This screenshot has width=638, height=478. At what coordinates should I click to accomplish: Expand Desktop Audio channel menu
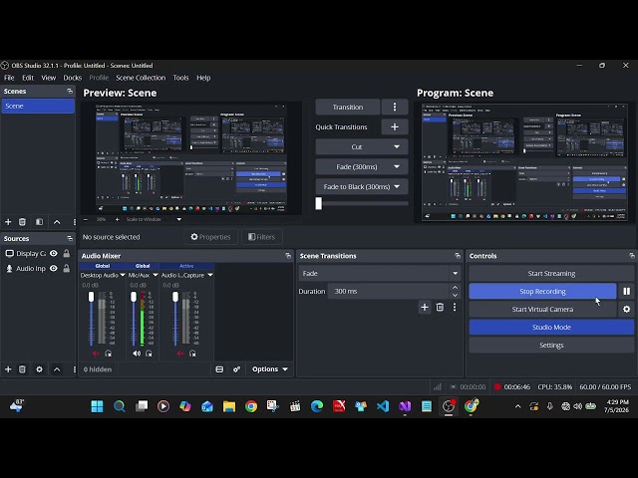tap(123, 275)
